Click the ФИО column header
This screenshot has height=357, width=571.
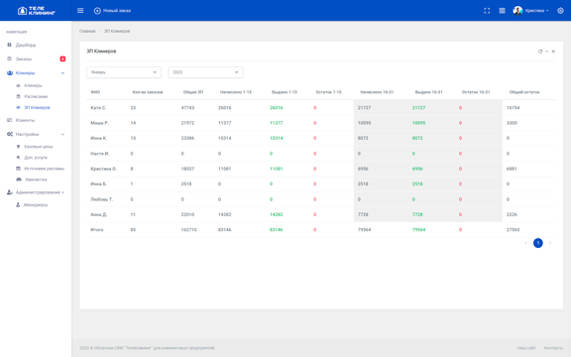pyautogui.click(x=95, y=92)
